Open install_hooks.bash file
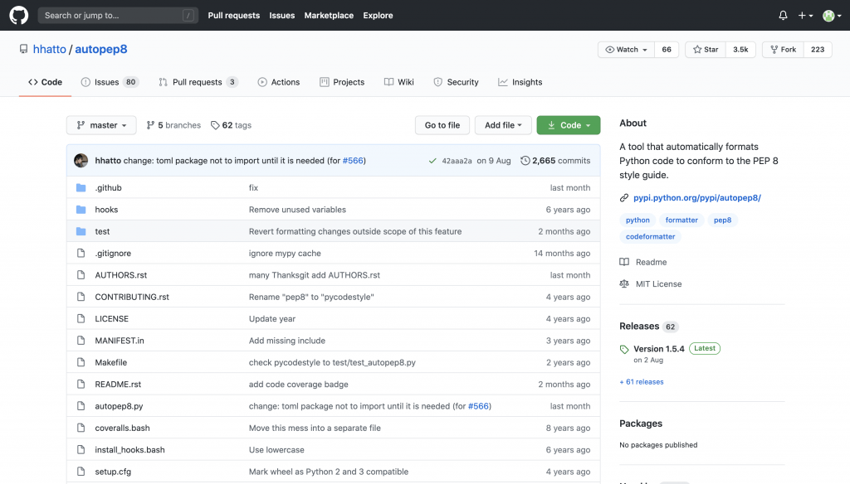Viewport: 850px width, 484px height. 129,450
